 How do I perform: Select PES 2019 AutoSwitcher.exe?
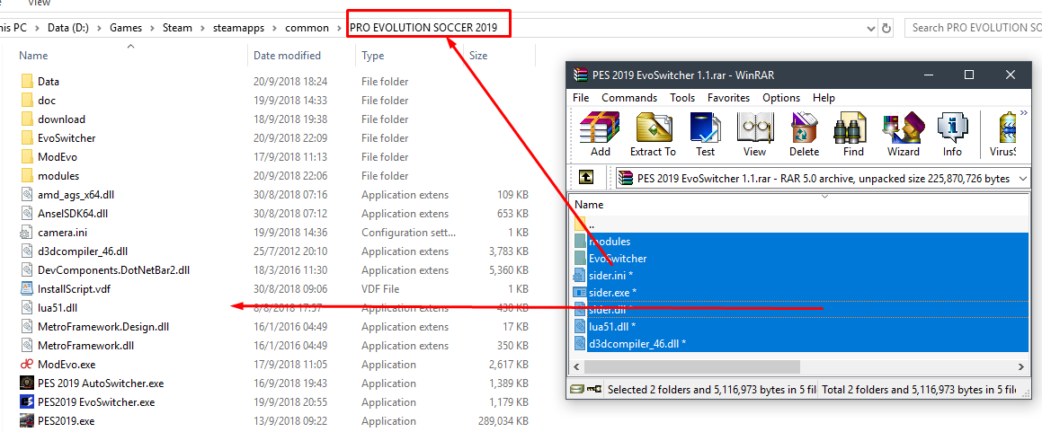tap(101, 384)
